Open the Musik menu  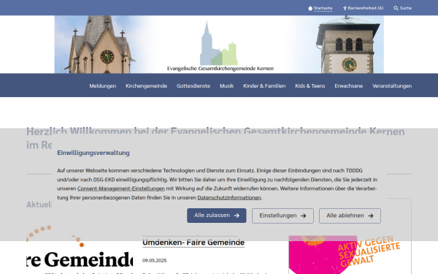[x=226, y=85]
